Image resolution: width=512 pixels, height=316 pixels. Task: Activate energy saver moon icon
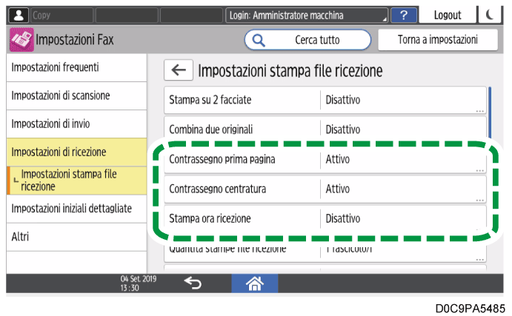tap(490, 15)
